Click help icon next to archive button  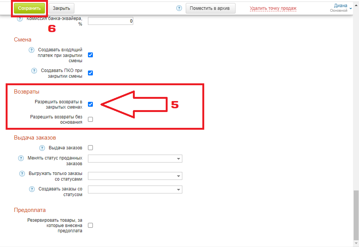[x=179, y=8]
